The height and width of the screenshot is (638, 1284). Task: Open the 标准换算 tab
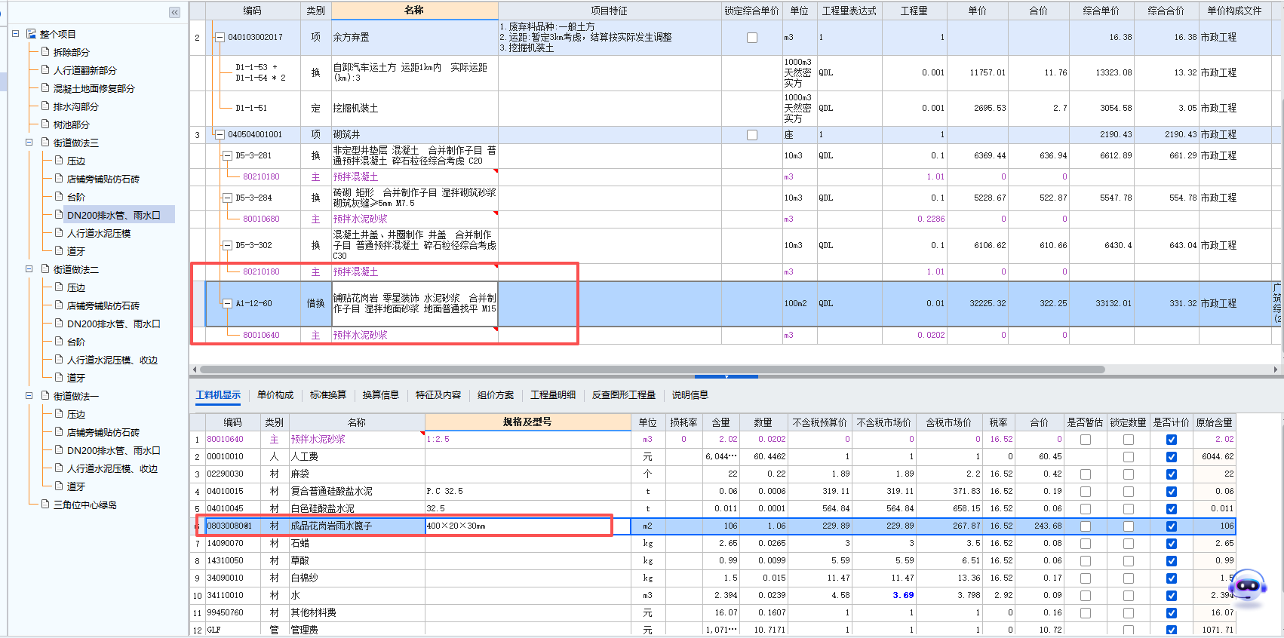tap(328, 394)
